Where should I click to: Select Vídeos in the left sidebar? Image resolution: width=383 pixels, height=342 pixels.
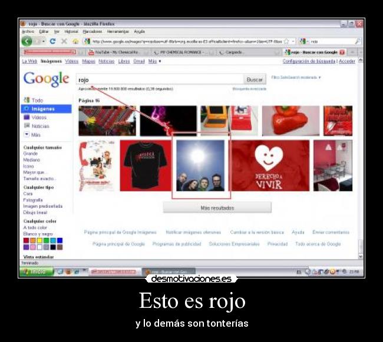pos(35,117)
